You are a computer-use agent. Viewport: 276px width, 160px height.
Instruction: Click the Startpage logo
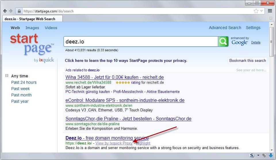32,45
